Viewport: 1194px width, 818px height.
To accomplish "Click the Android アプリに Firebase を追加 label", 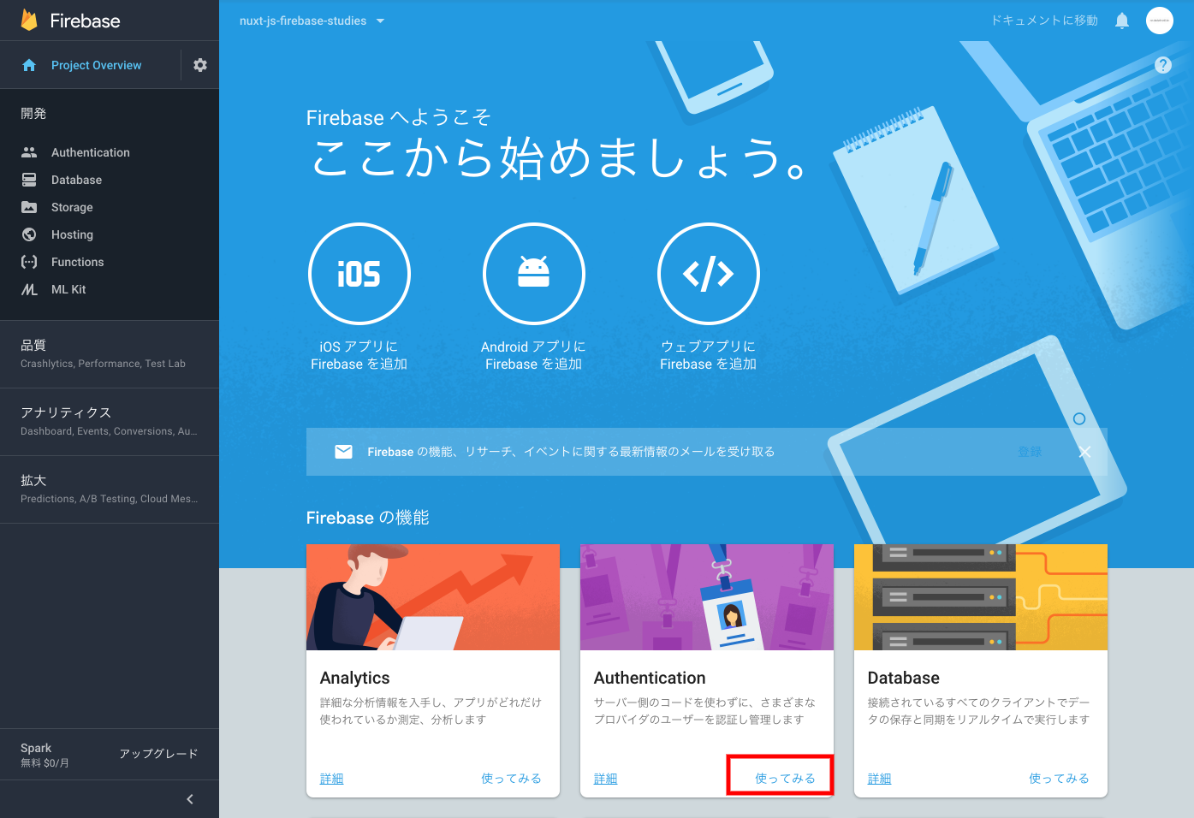I will (534, 355).
